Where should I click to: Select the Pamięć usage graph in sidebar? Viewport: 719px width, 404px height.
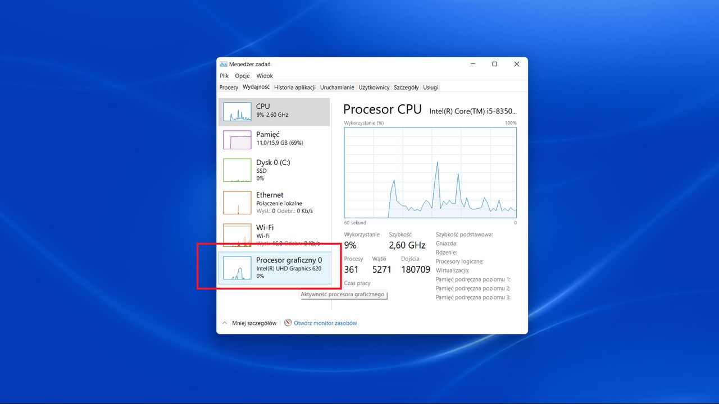(x=236, y=139)
